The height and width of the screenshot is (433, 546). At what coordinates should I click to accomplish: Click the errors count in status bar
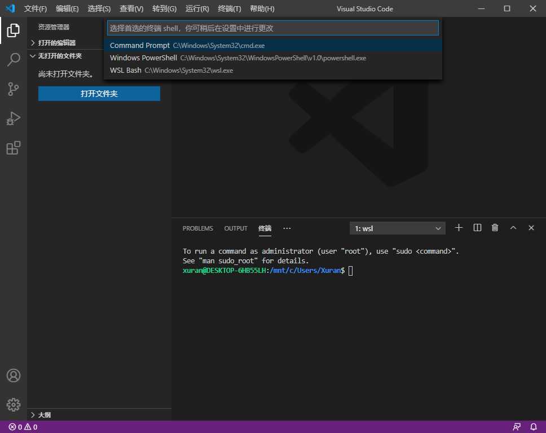coord(15,427)
